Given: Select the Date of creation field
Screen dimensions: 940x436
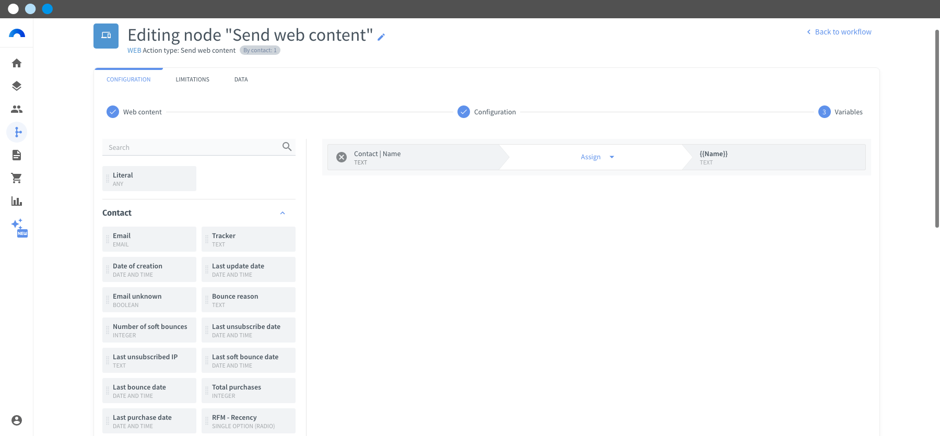Looking at the screenshot, I should click(x=149, y=269).
